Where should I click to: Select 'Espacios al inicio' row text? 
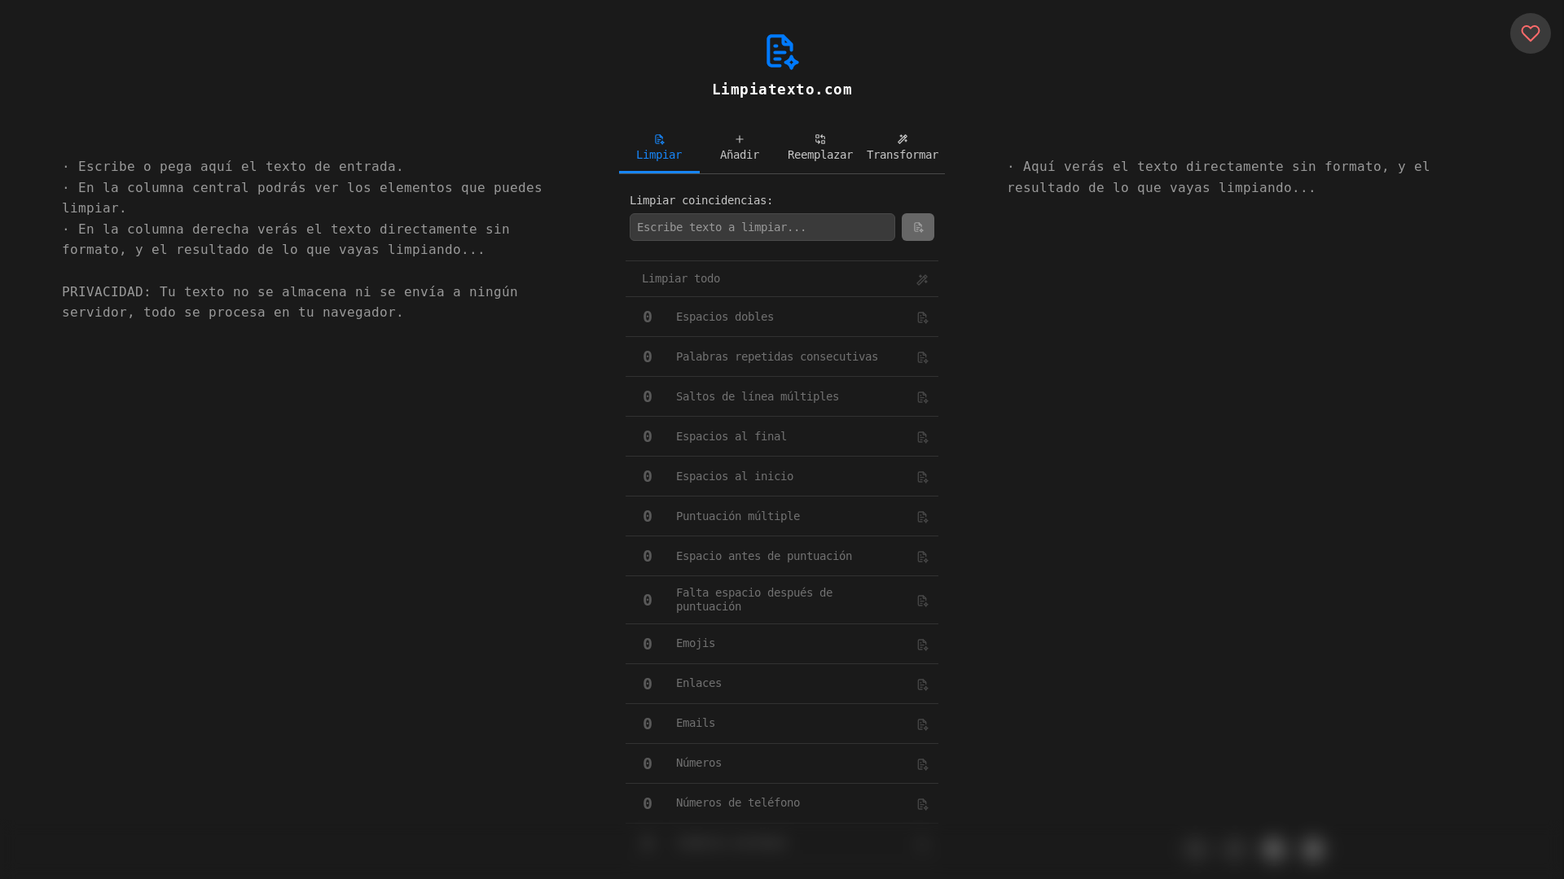click(735, 476)
